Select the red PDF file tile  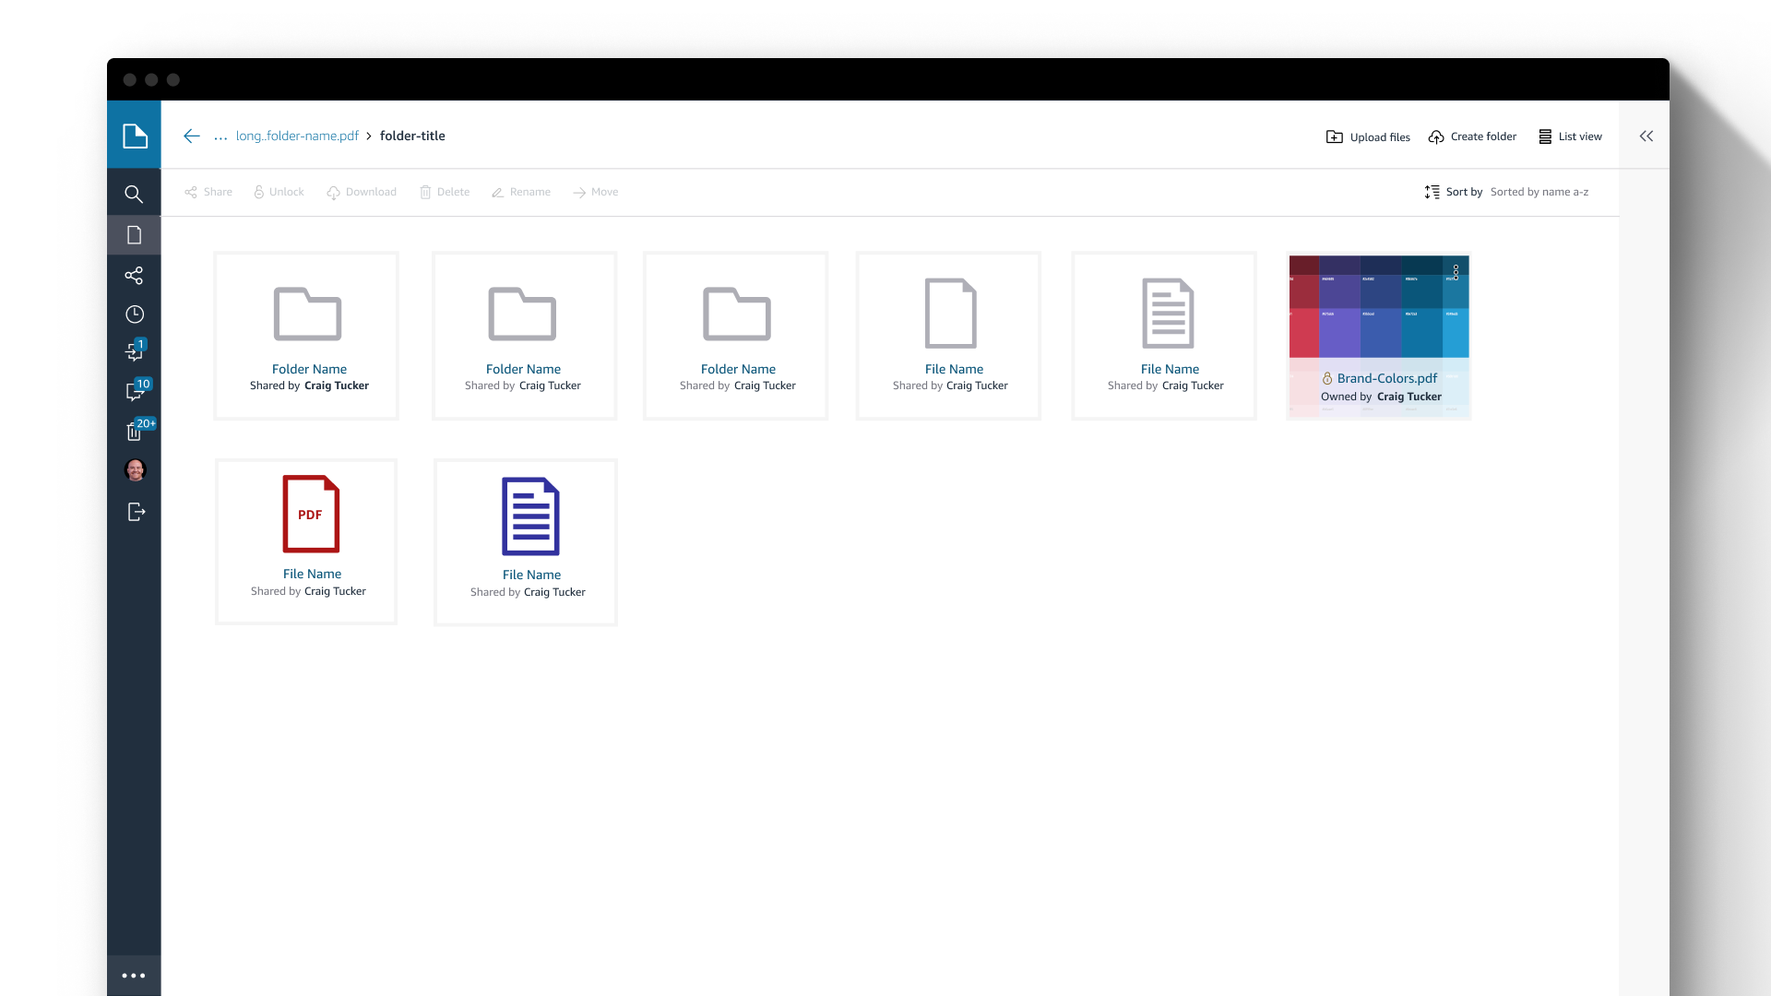[x=306, y=541]
